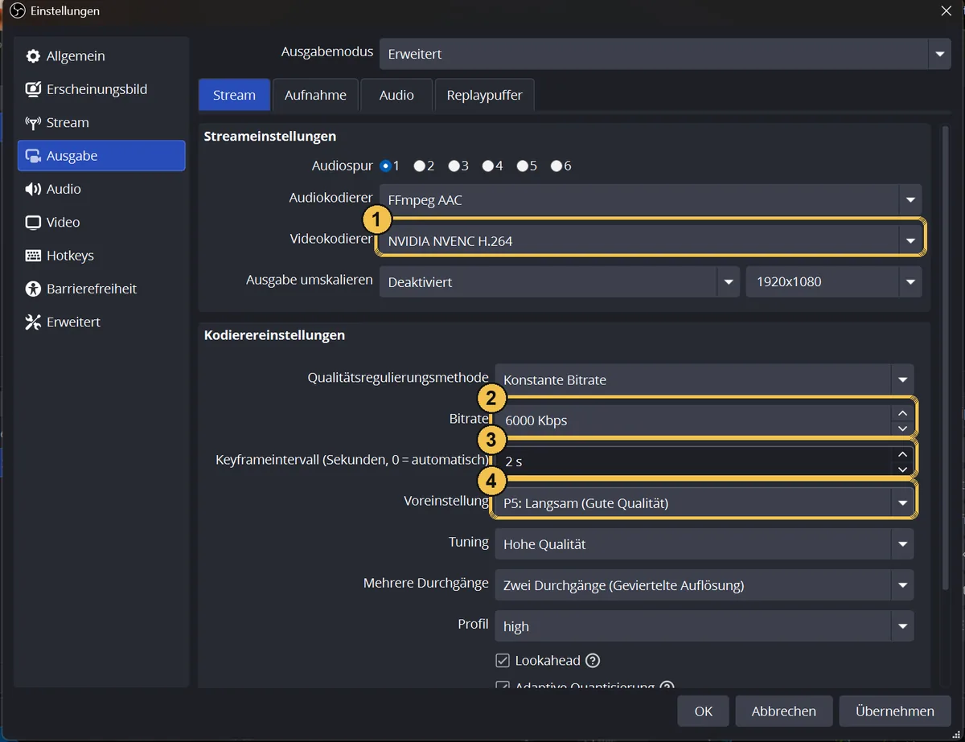
Task: Open the Replaypuffer tab
Action: pyautogui.click(x=484, y=95)
